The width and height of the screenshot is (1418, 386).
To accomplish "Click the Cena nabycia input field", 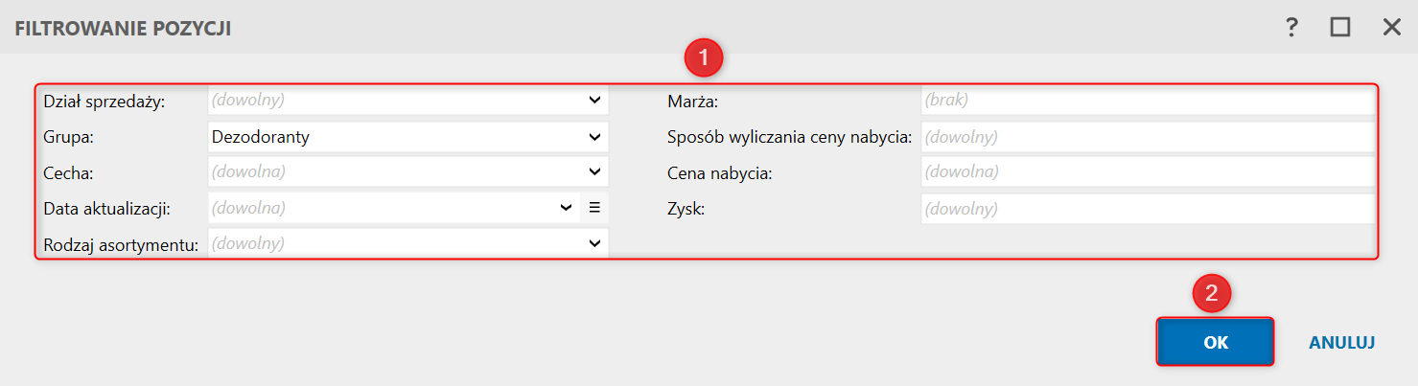I will click(1147, 172).
